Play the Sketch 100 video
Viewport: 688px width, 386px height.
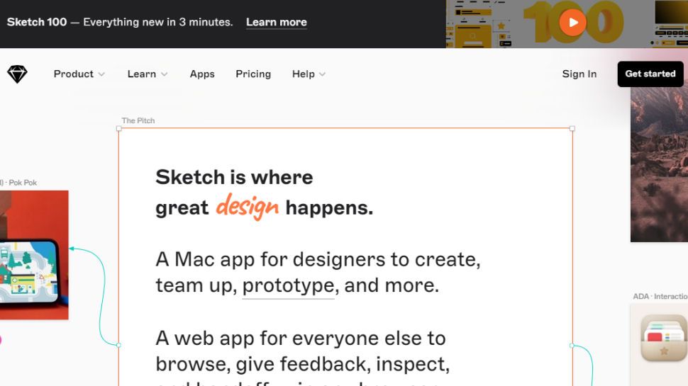tap(572, 23)
